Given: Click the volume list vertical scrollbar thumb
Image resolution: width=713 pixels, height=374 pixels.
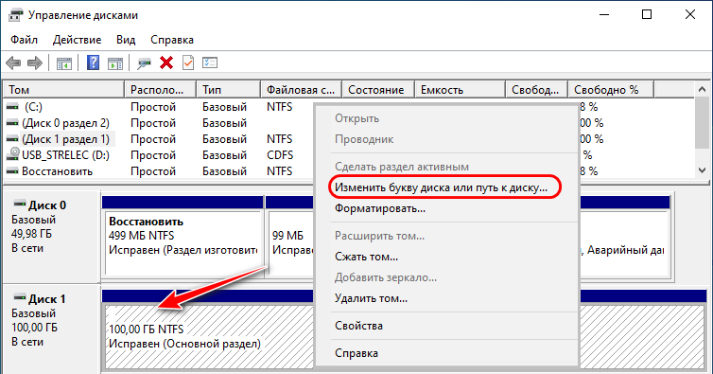Looking at the screenshot, I should [702, 121].
